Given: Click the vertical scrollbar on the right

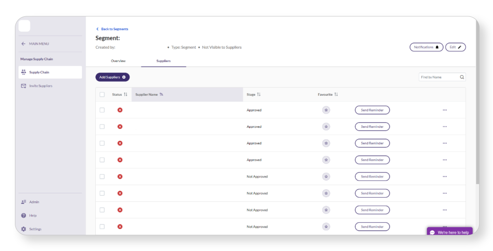Looking at the screenshot, I should coord(477,125).
